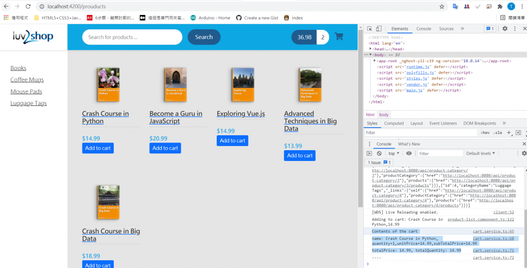Activate the DevTools inspect element picker
527x268 pixels.
point(370,28)
